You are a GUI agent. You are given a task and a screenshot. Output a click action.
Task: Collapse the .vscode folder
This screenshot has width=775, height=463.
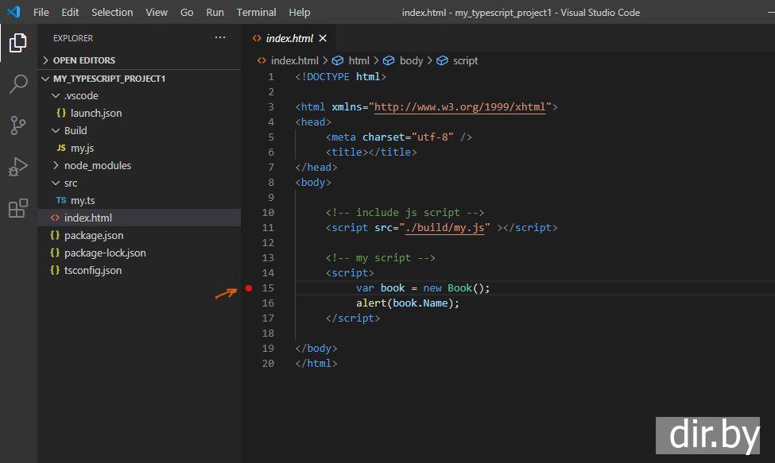tap(80, 95)
